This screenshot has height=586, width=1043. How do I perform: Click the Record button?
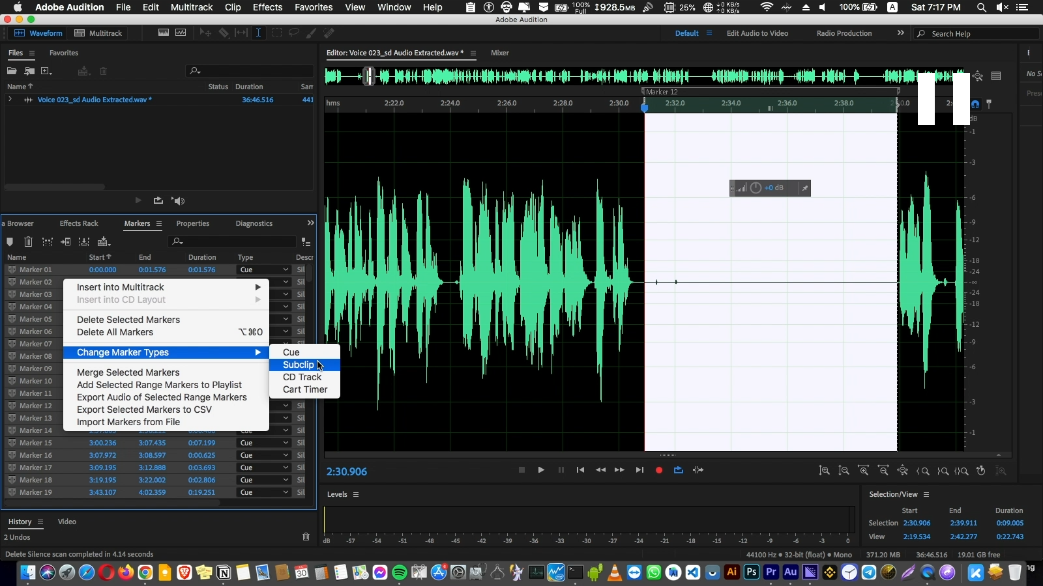click(x=659, y=470)
